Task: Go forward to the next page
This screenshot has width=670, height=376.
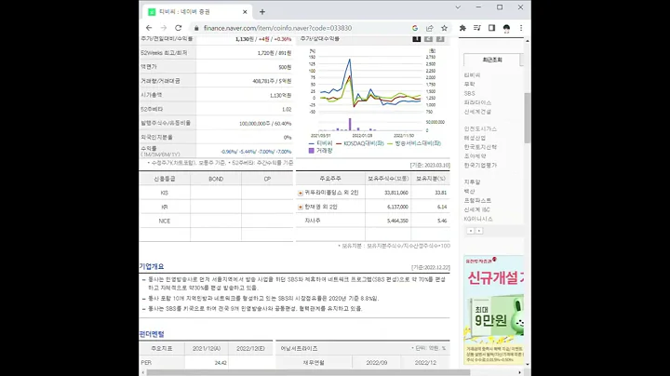Action: (164, 28)
